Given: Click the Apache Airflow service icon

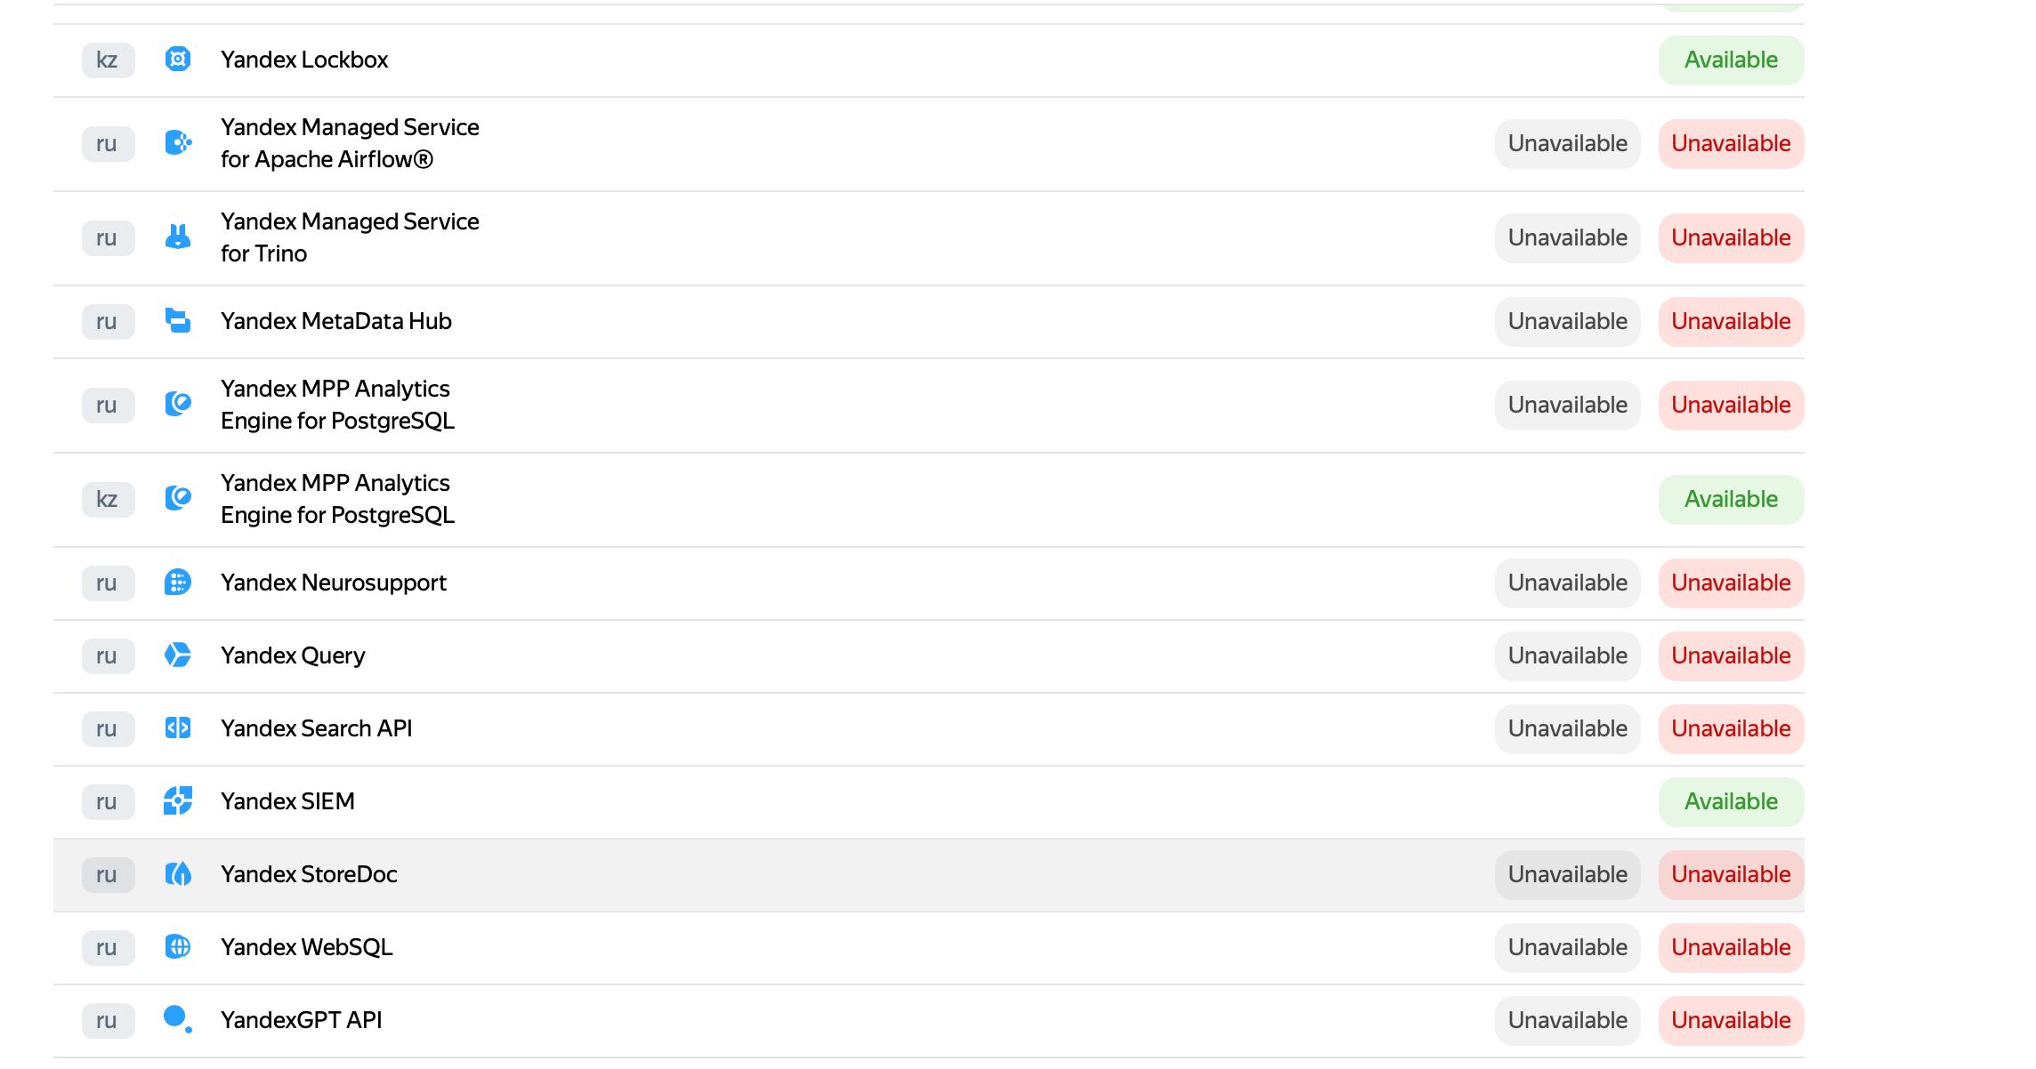Looking at the screenshot, I should click(178, 143).
